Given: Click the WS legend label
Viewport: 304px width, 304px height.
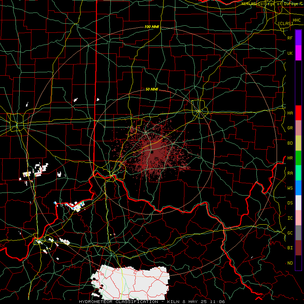Looking at the screenshot, I should click(x=290, y=188).
